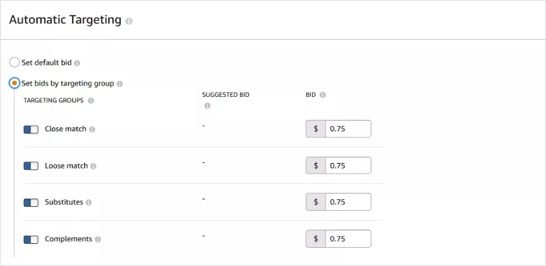Image resolution: width=546 pixels, height=266 pixels.
Task: Click the Substitutes bid amount box
Action: tap(348, 202)
